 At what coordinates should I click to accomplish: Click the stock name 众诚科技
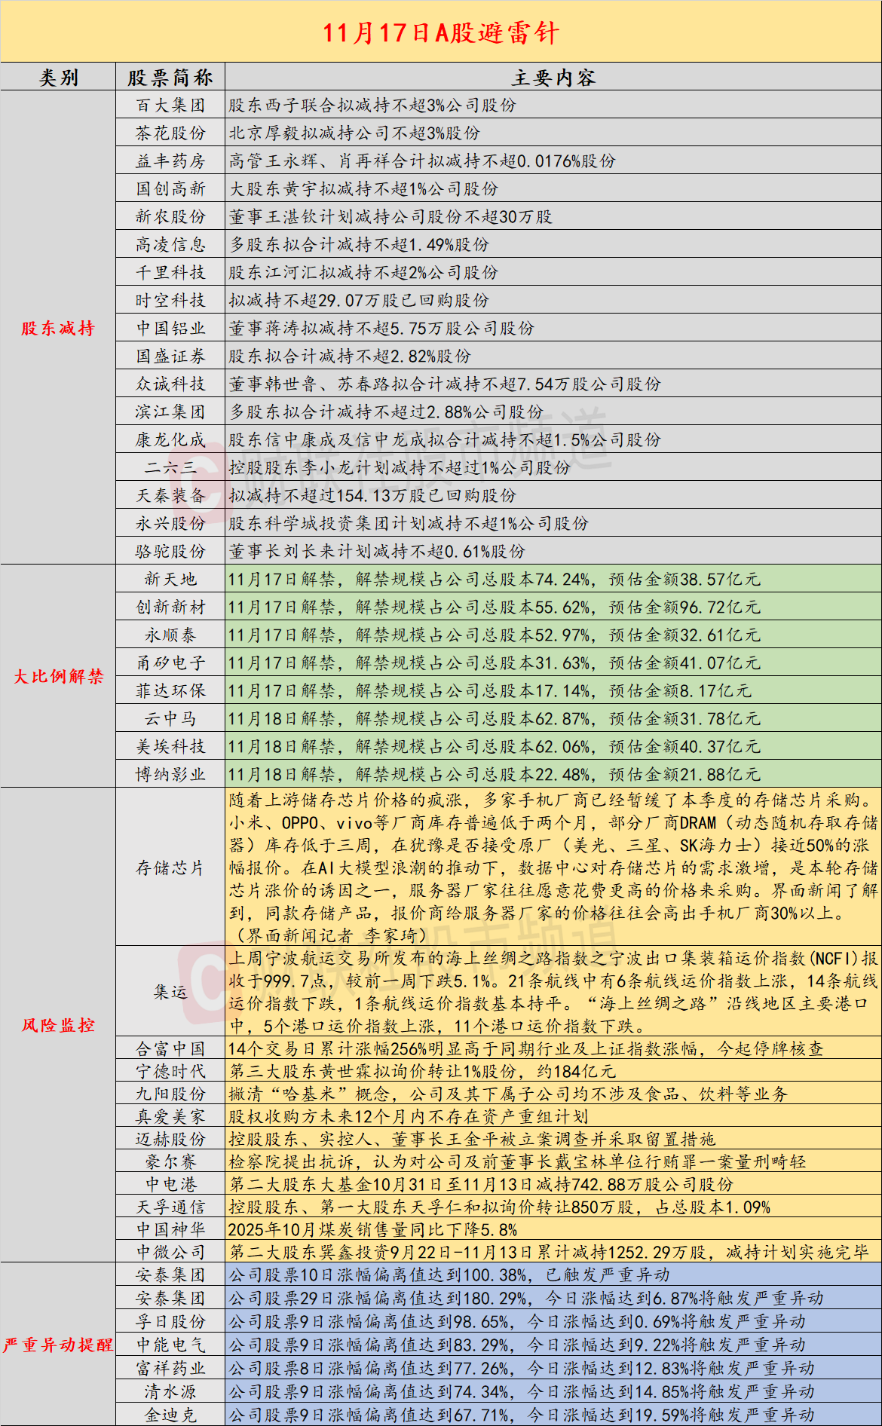coord(170,384)
